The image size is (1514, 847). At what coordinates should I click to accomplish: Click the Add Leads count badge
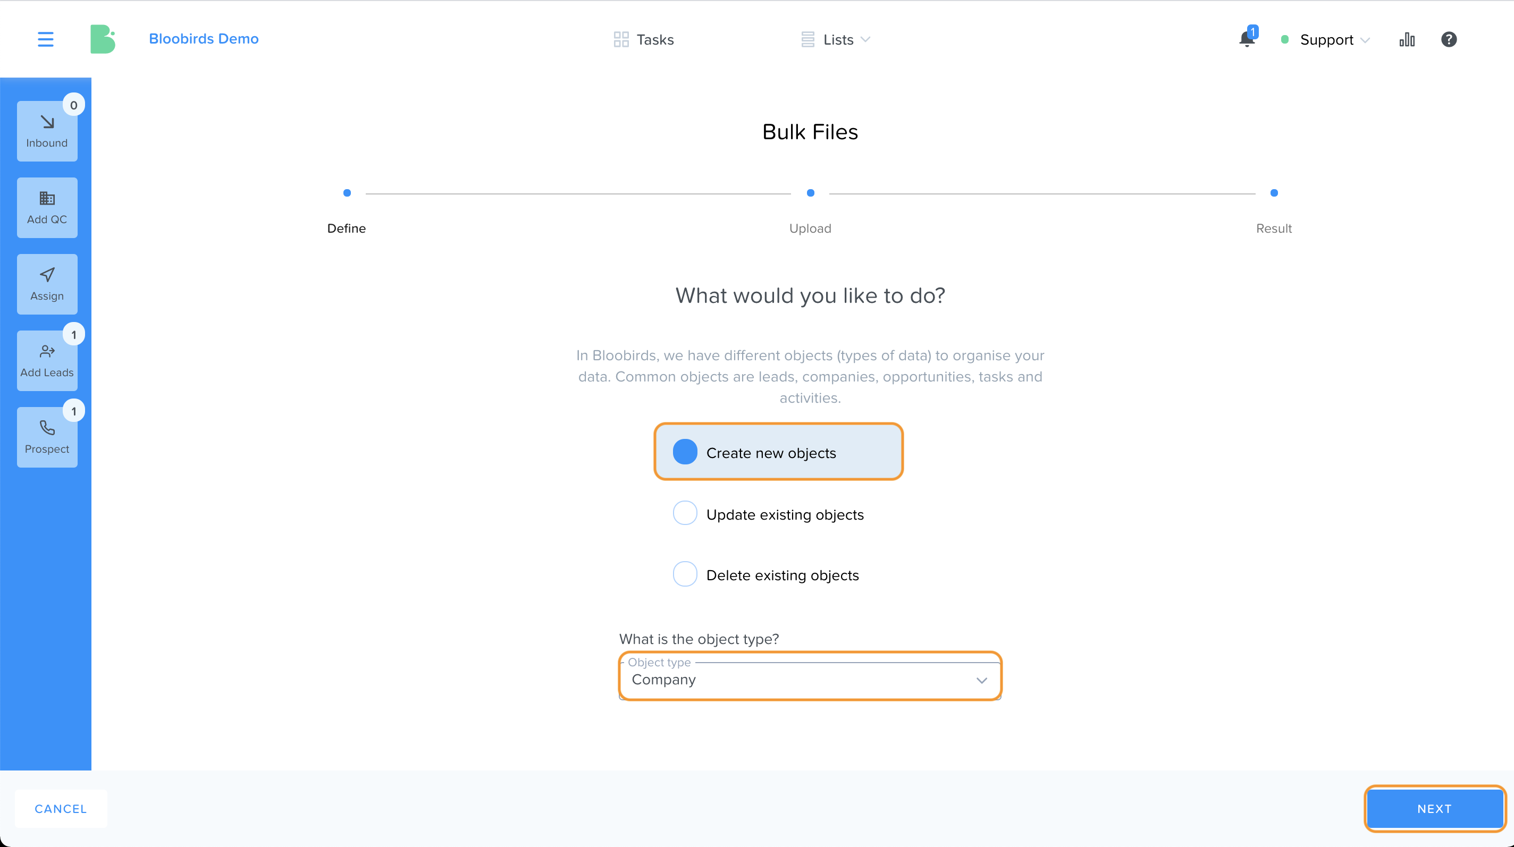pos(73,335)
